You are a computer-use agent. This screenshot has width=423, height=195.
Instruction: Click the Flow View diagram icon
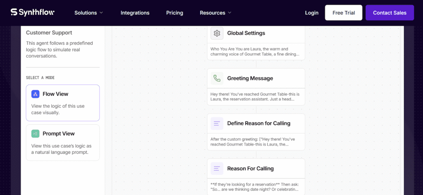(x=36, y=94)
